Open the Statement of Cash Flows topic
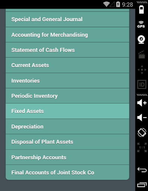Screen dimensions: 148x191 coord(67,50)
